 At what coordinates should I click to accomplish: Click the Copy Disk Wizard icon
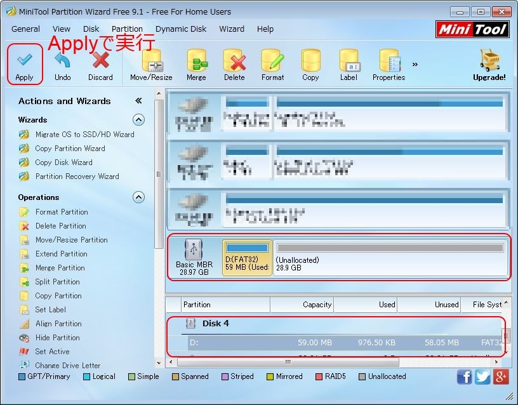click(x=24, y=163)
